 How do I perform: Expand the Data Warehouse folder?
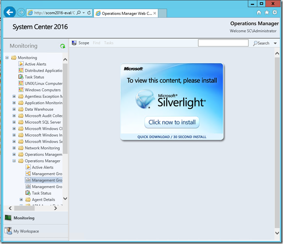tap(14, 109)
